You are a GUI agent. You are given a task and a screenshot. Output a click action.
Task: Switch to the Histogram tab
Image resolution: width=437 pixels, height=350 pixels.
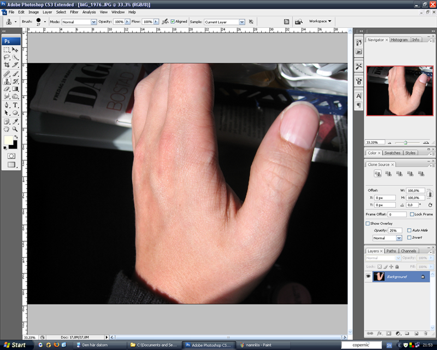399,39
